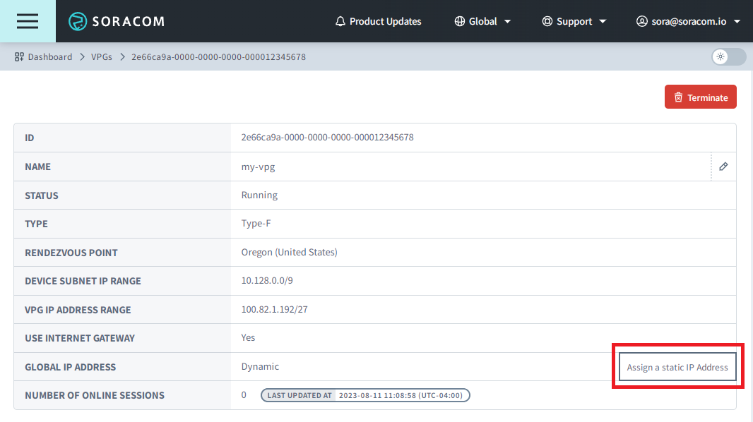Click the edit pencil next to my-vpg
The height and width of the screenshot is (422, 753).
pyautogui.click(x=723, y=167)
